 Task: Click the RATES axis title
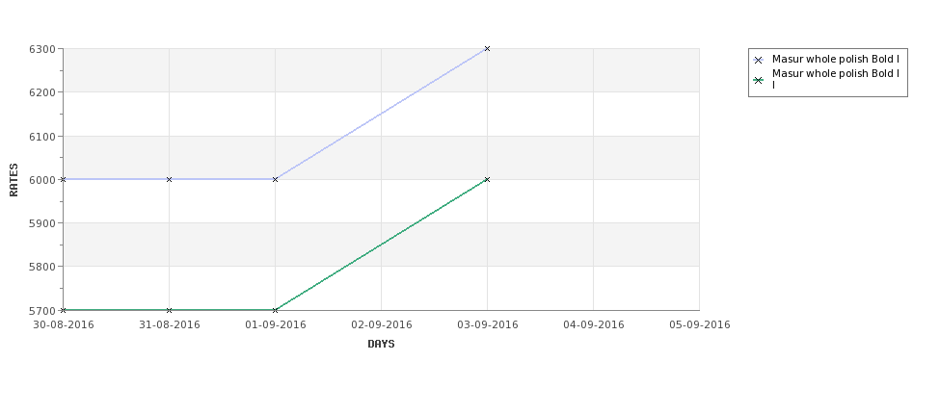coord(13,180)
